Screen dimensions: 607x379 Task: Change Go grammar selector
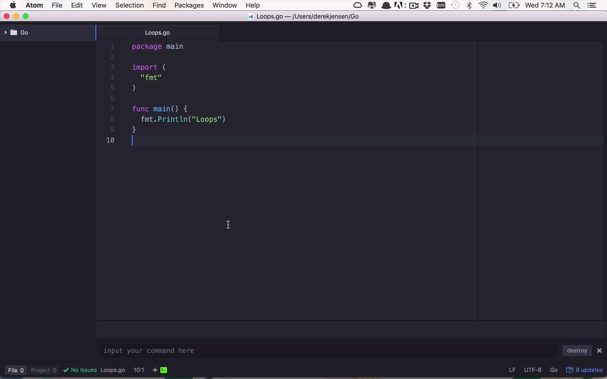click(553, 370)
